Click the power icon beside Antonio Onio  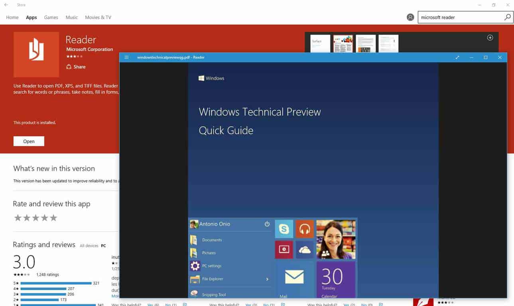[267, 224]
